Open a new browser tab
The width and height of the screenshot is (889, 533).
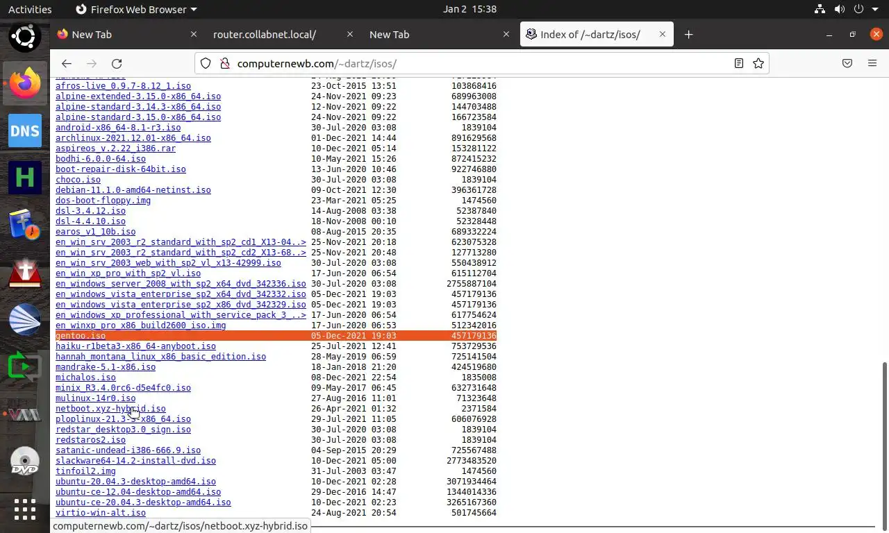(688, 34)
